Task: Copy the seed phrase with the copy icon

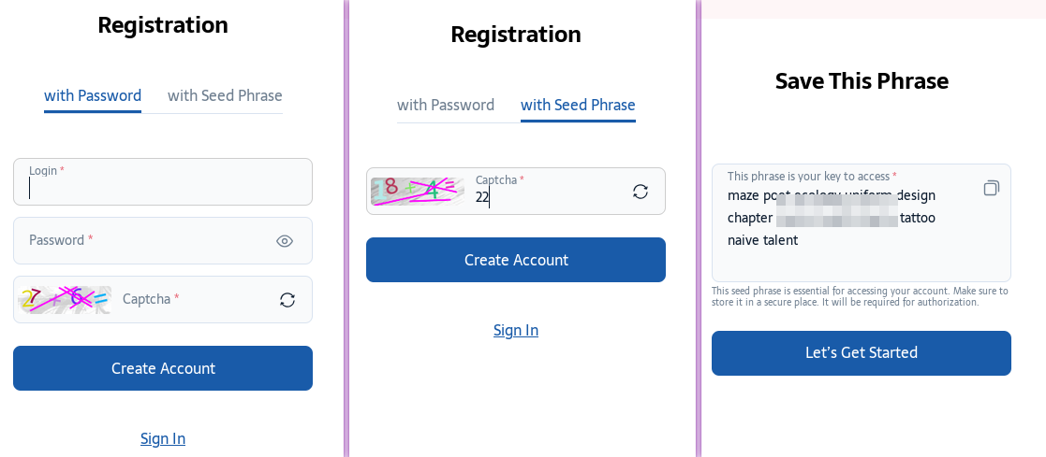Action: tap(992, 188)
